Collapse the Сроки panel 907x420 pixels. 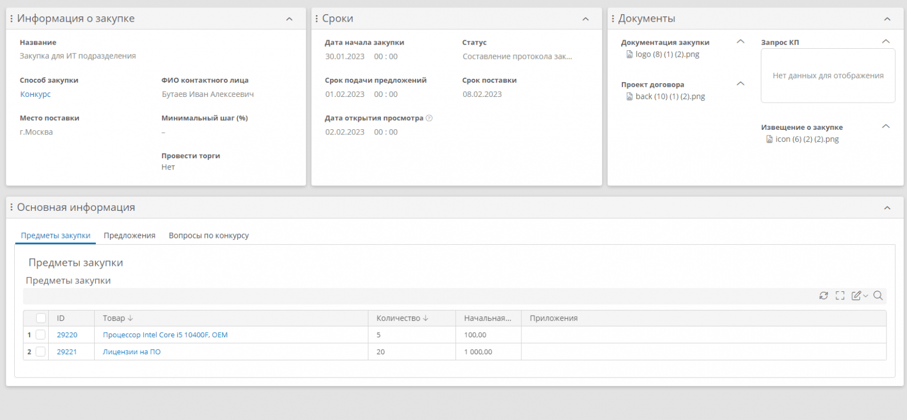click(586, 19)
